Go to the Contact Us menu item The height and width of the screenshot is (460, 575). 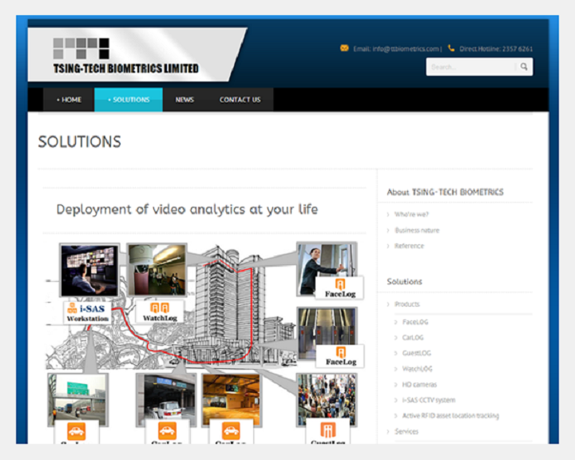pyautogui.click(x=240, y=99)
